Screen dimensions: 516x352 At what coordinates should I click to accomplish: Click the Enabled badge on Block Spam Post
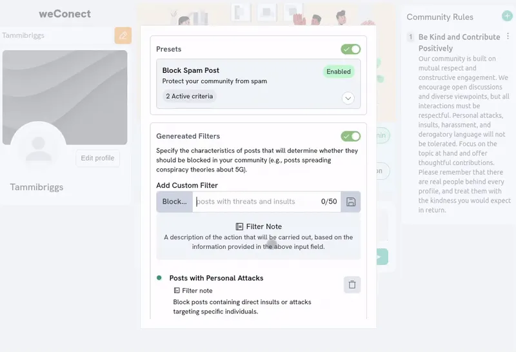click(x=338, y=72)
